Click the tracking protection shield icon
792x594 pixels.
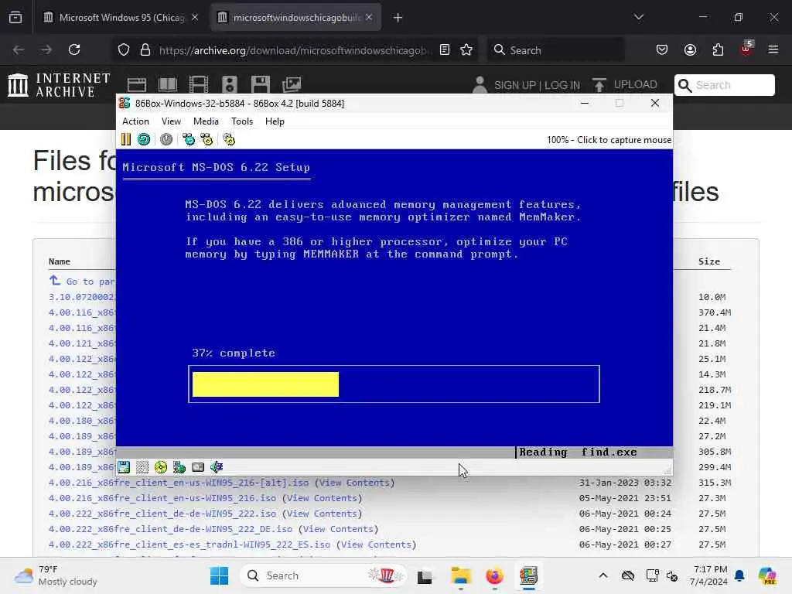[124, 49]
